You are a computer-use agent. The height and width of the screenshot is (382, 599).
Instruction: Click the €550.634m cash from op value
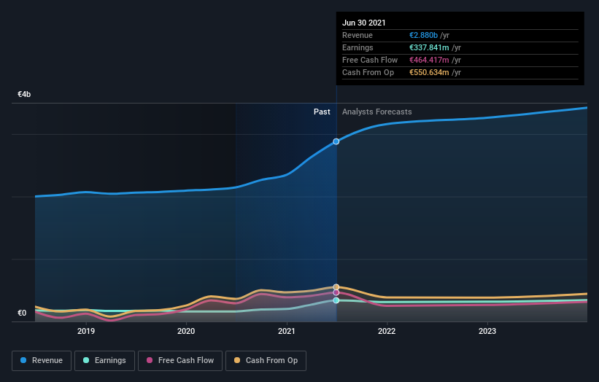coord(429,72)
